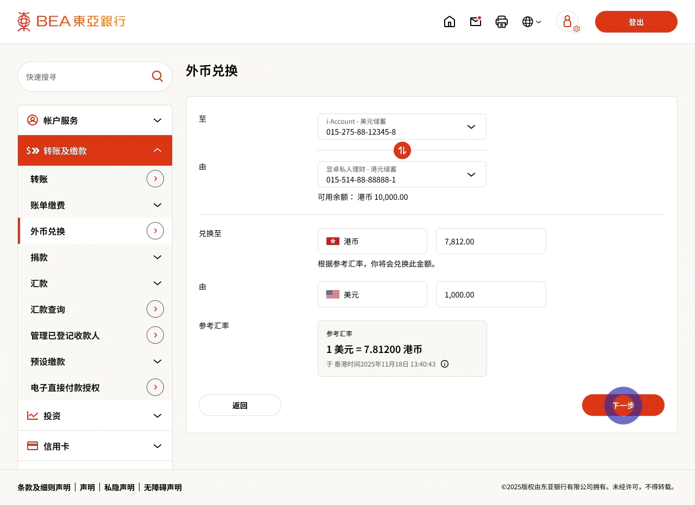Viewport: 695px width, 505px height.
Task: Open the language globe selector
Action: coord(531,22)
